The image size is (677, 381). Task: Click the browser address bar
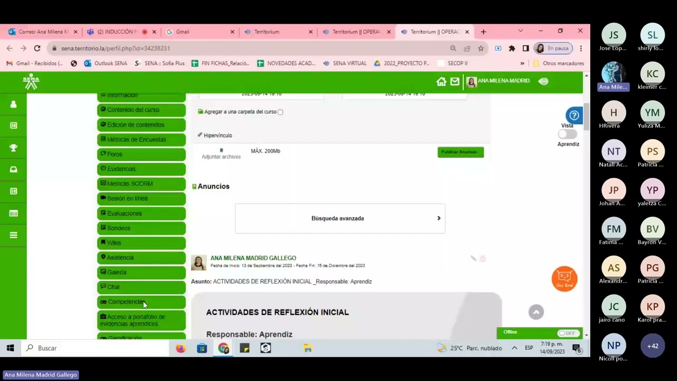(249, 48)
